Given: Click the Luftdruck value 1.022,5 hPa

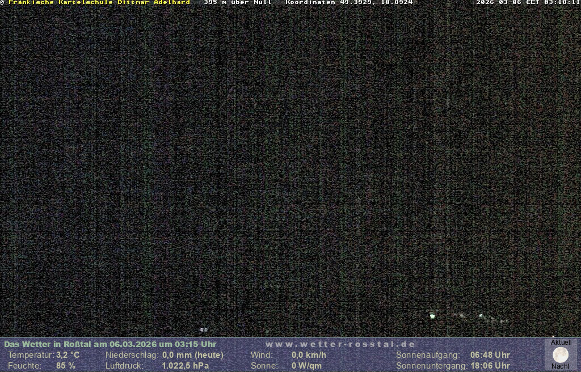Looking at the screenshot, I should 186,366.
